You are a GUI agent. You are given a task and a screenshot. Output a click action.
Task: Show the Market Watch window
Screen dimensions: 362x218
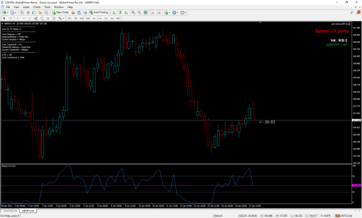coord(22,13)
